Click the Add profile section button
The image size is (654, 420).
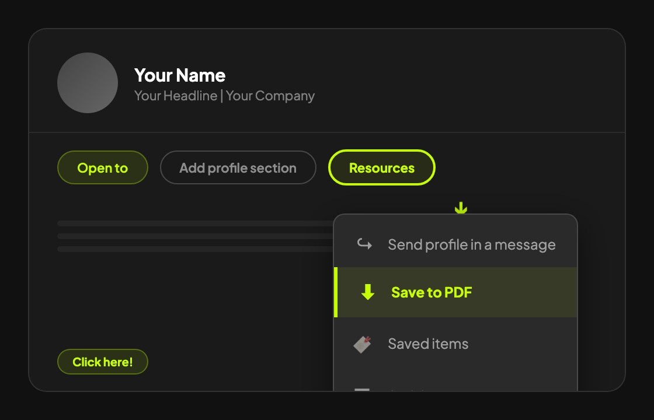[x=238, y=167]
